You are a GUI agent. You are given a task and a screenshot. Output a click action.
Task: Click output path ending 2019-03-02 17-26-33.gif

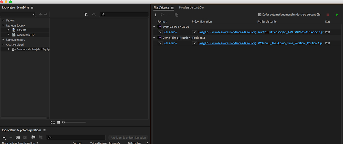291,32
